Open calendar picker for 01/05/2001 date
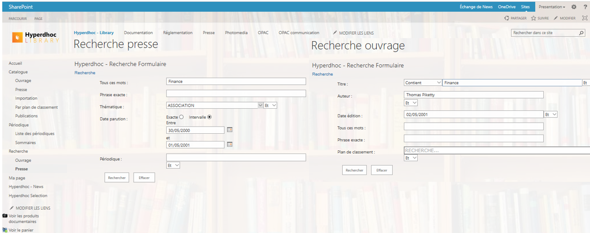Viewport: 590px width, 233px height. coord(229,145)
